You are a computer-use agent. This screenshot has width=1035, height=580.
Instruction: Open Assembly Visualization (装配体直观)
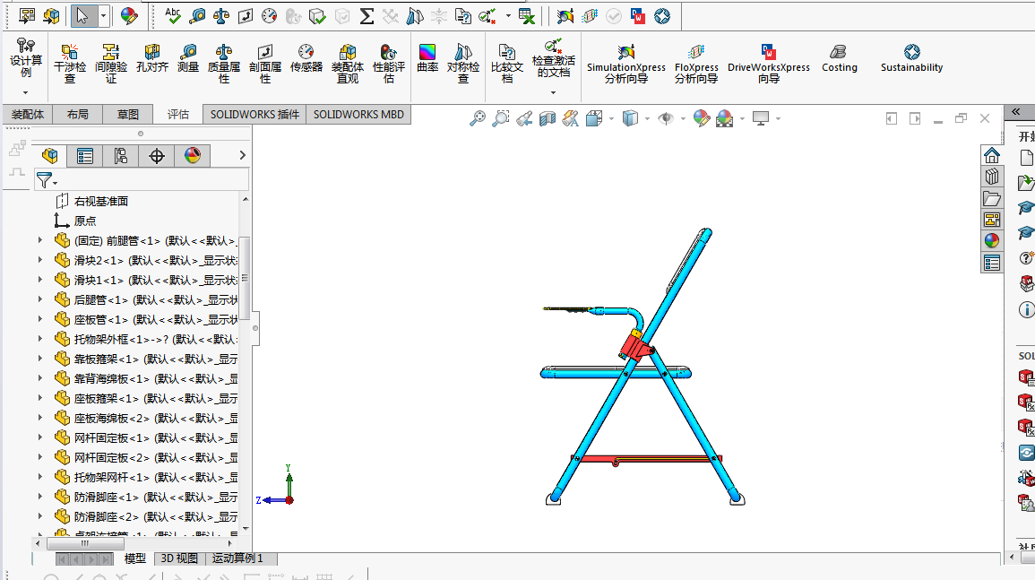[x=347, y=64]
